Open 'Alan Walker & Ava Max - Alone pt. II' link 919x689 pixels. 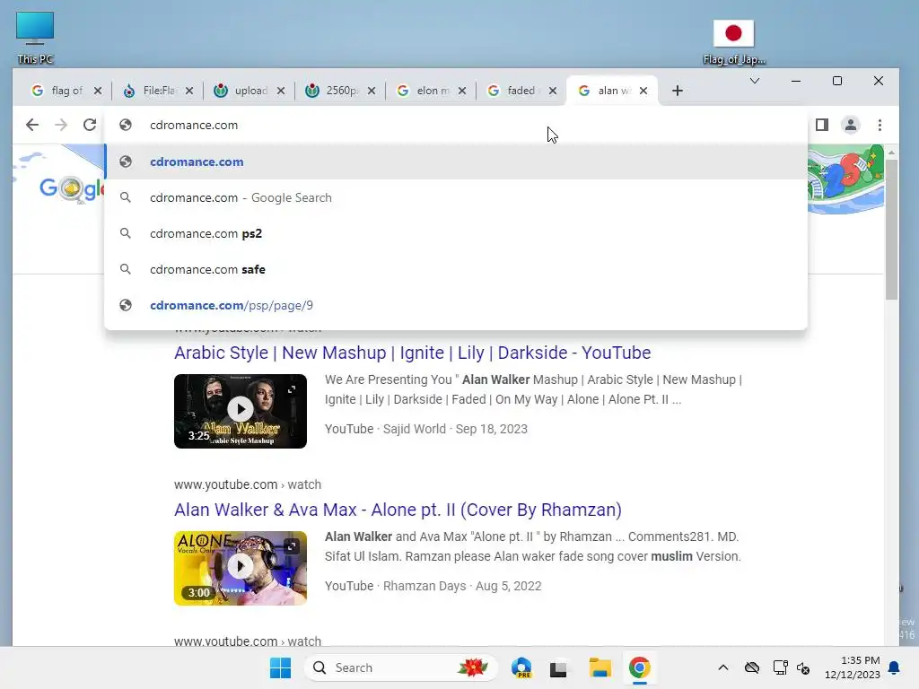coord(398,510)
